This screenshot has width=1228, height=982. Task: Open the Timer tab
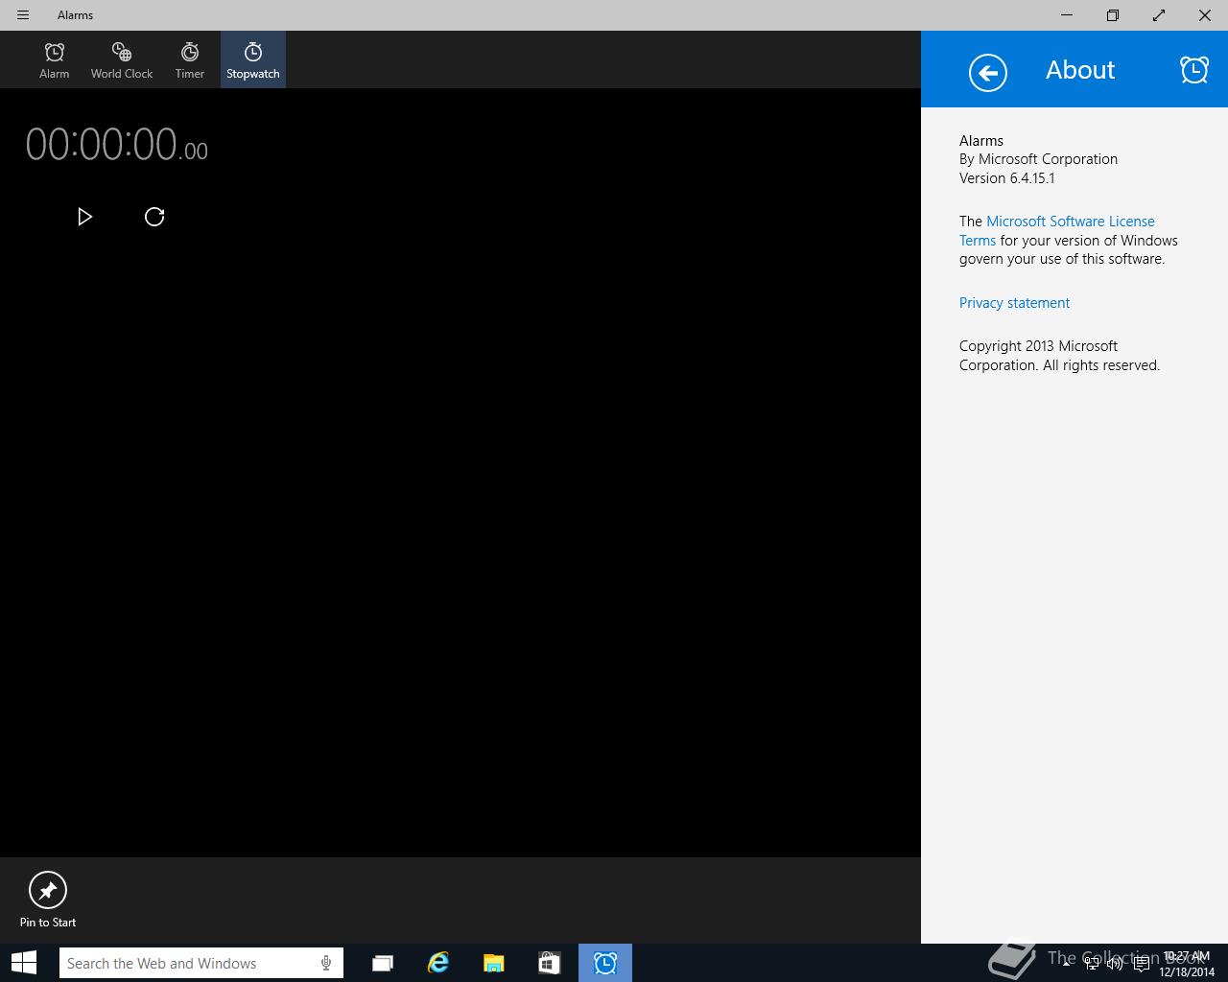tap(190, 59)
